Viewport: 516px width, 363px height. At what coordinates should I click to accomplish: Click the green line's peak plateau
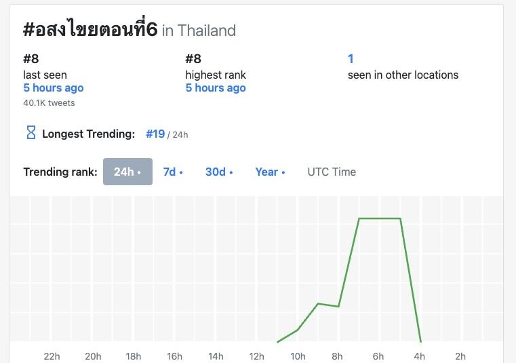379,218
